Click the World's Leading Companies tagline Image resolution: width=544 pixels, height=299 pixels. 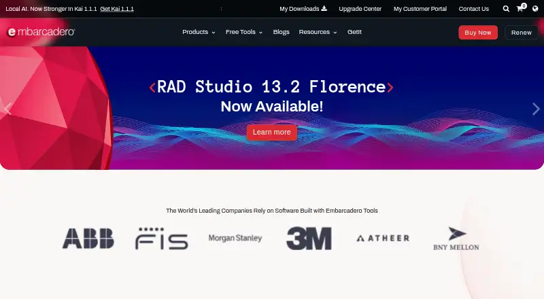coord(271,211)
